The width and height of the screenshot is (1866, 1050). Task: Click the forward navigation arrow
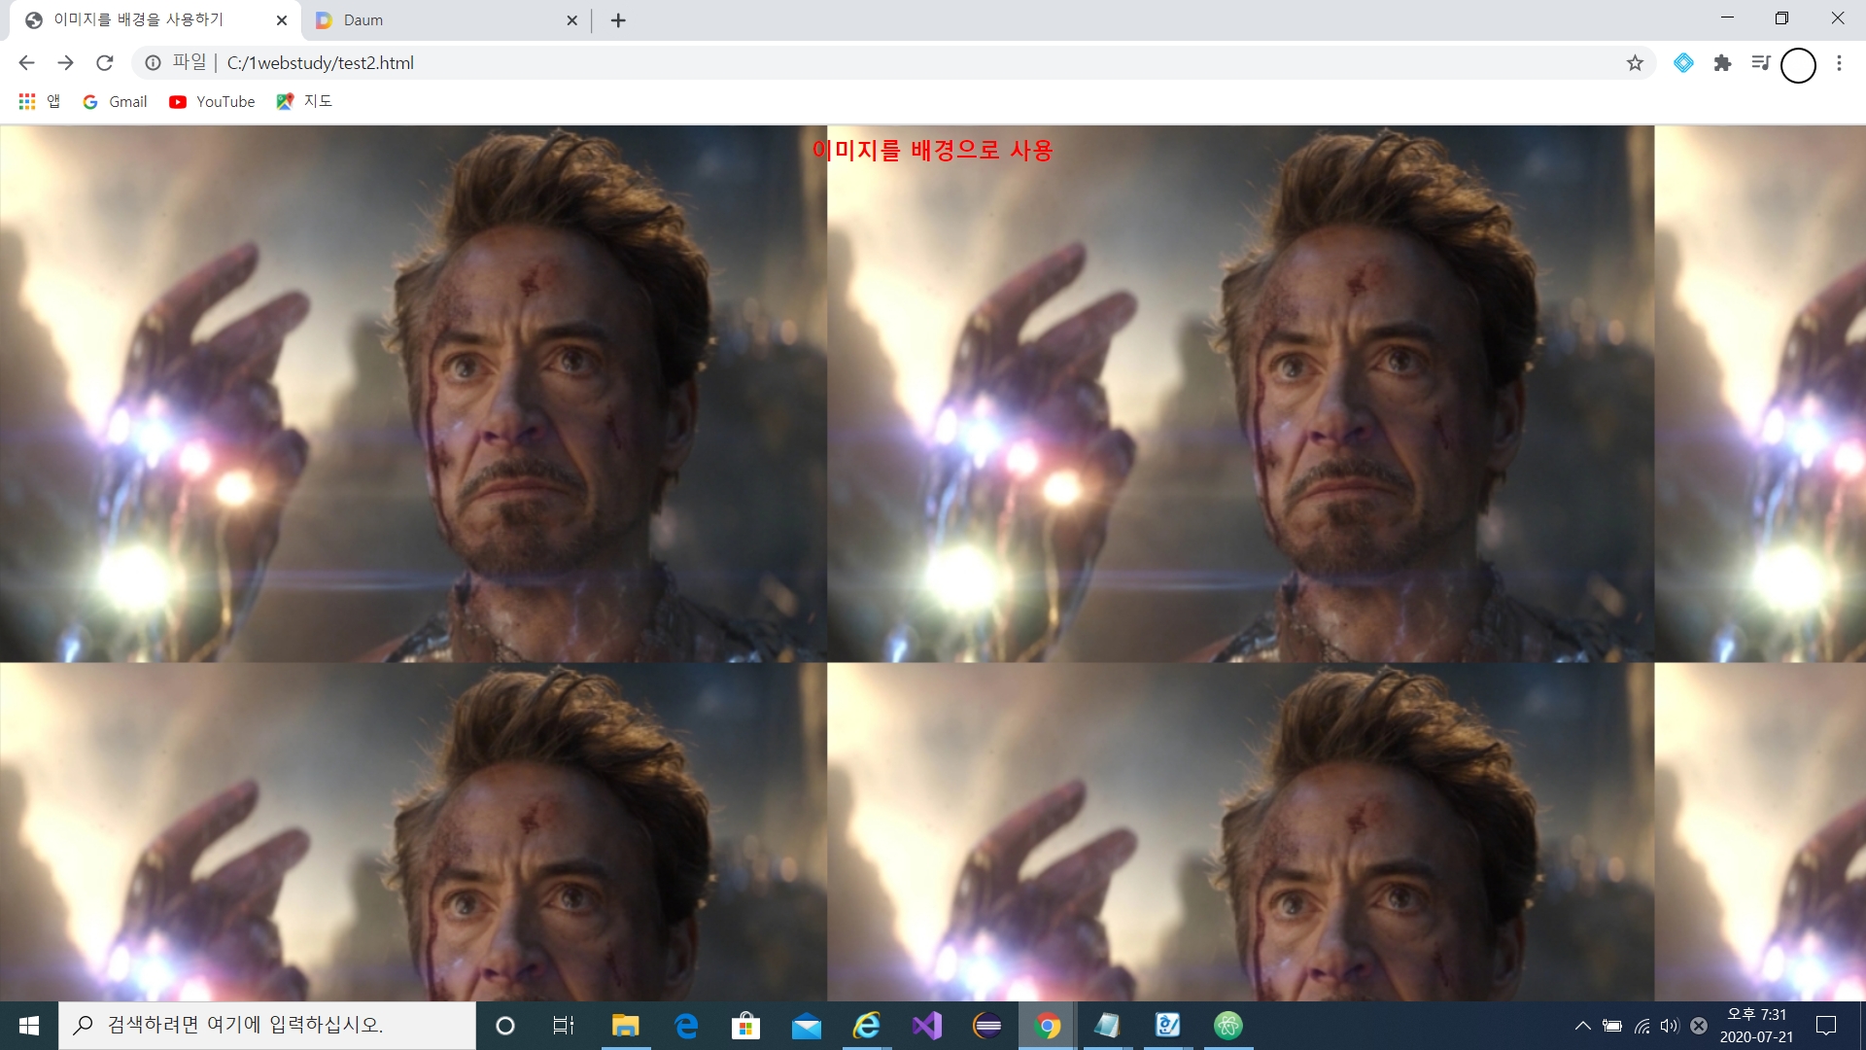[65, 63]
